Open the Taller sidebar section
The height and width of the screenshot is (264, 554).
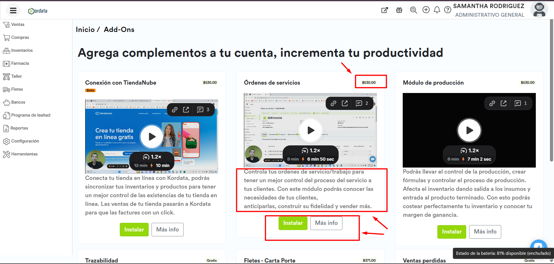(12, 77)
